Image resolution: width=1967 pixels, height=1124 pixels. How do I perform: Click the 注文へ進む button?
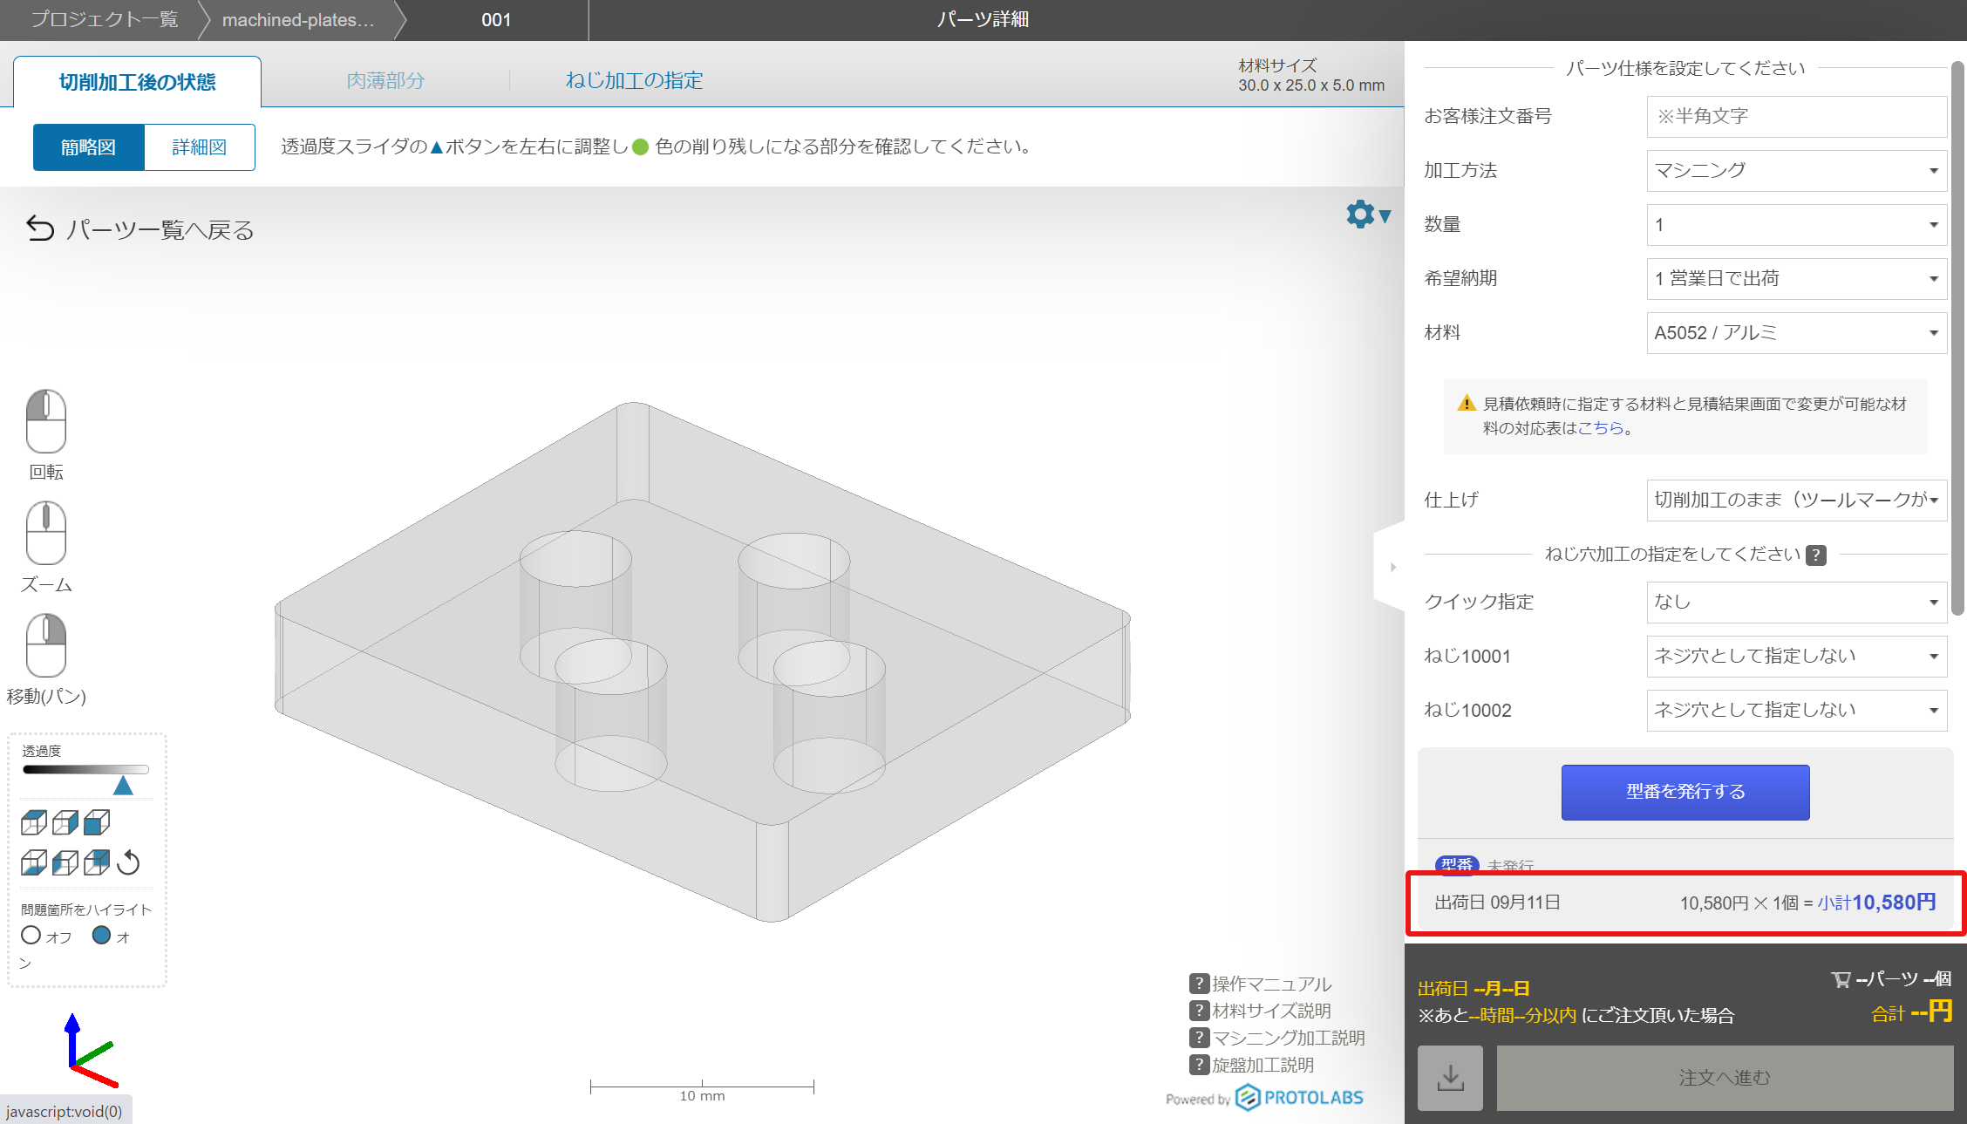point(1725,1078)
